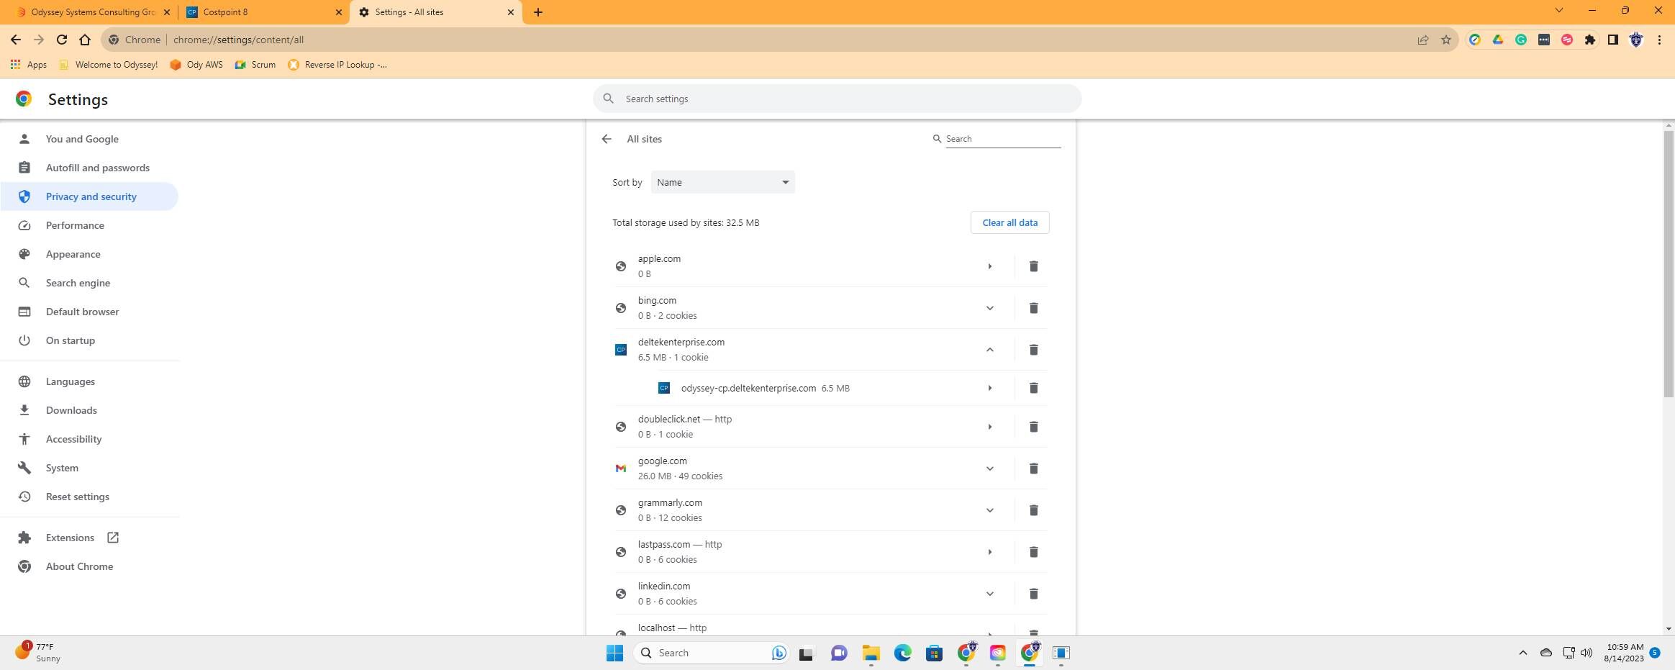Image resolution: width=1675 pixels, height=670 pixels.
Task: Delete apple.com site data with trash icon
Action: [x=1033, y=266]
